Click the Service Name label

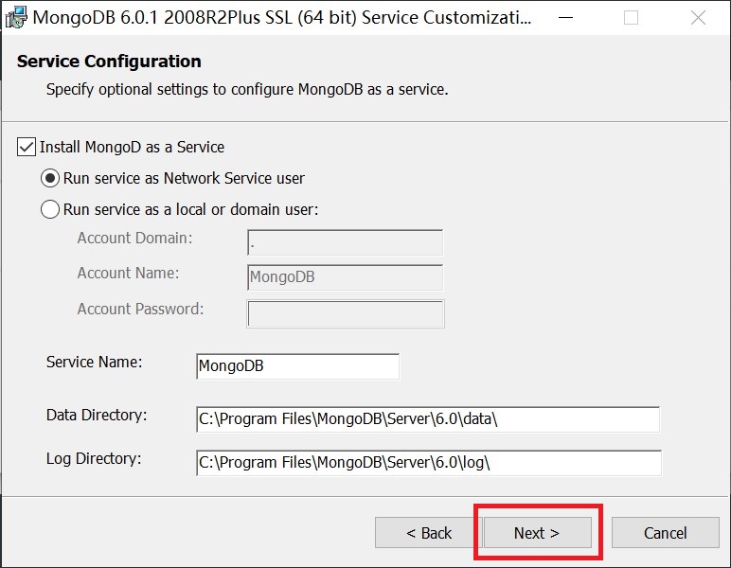[94, 362]
